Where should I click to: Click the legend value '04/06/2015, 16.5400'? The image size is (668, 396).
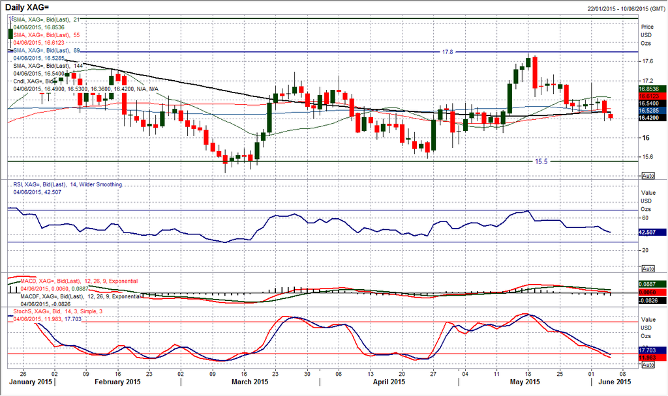pos(38,74)
